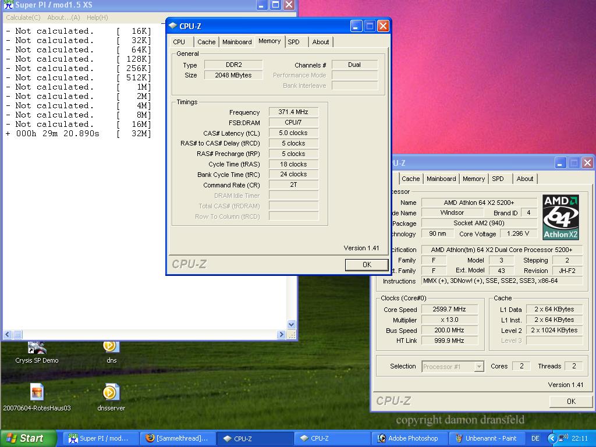Viewport: 596px width, 447px height.
Task: Click the 2 x 1024 KBytes Level 2 value
Action: pos(554,330)
